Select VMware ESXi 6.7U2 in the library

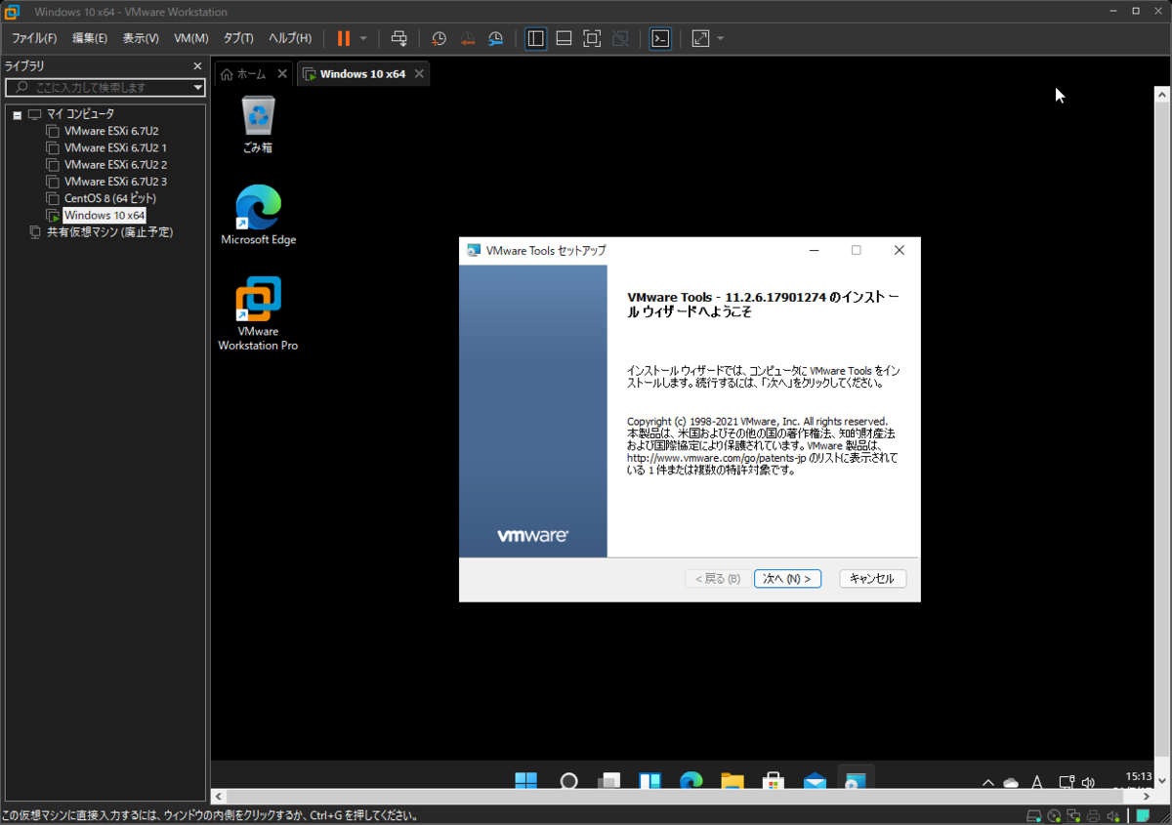(x=110, y=131)
